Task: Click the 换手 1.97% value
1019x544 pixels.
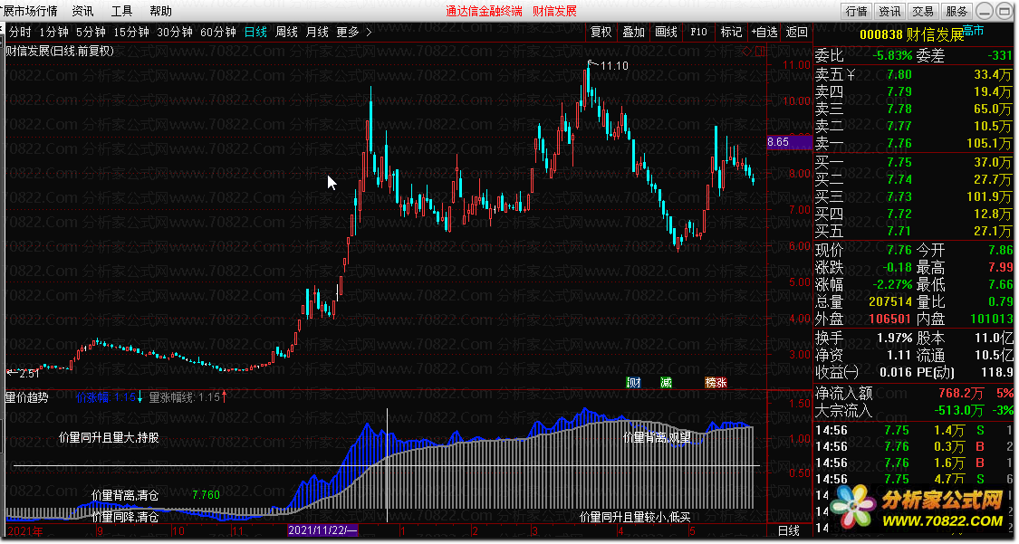Action: click(x=895, y=339)
